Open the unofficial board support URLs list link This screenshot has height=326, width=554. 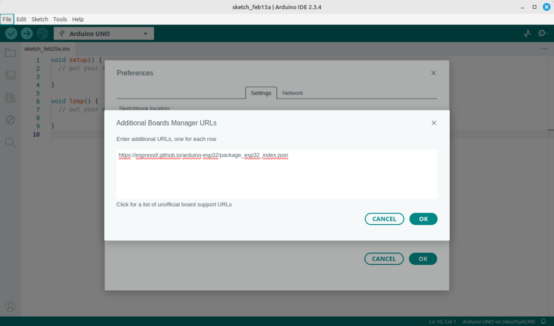point(174,204)
